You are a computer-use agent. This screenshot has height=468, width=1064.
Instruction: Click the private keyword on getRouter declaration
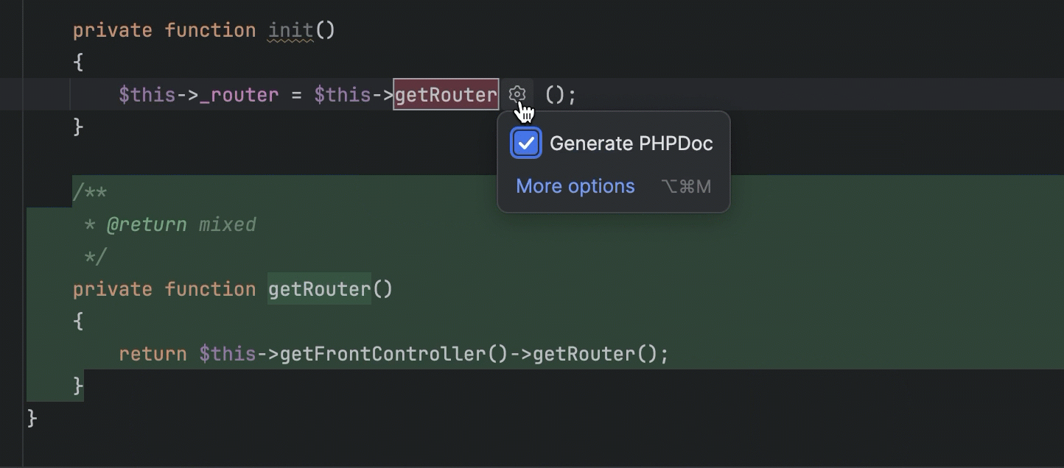pyautogui.click(x=112, y=288)
